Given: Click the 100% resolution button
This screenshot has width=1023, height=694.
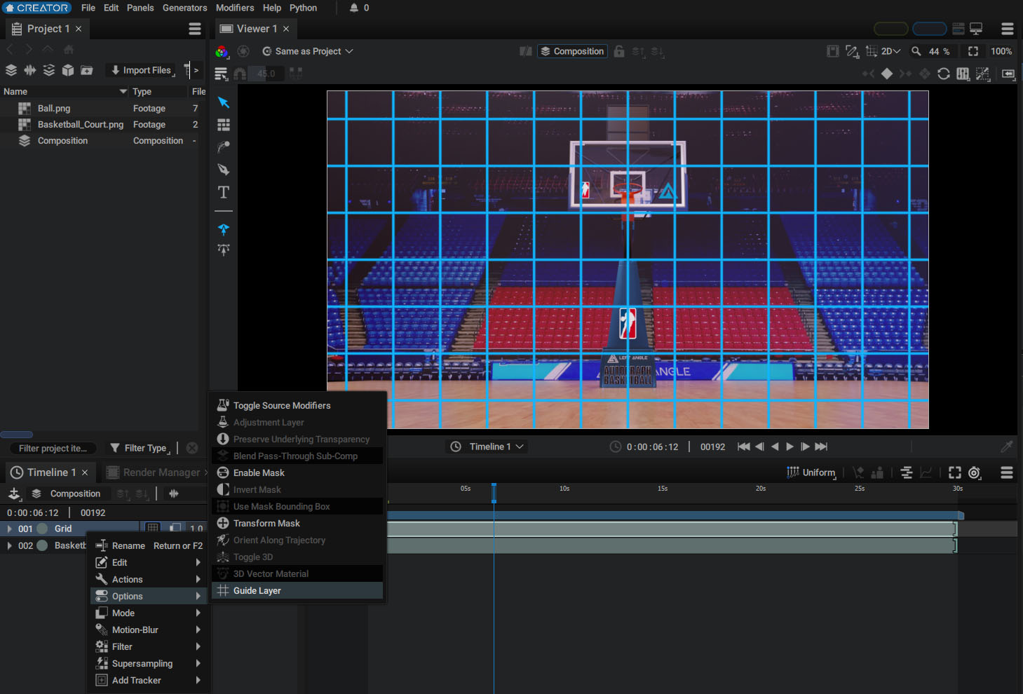Looking at the screenshot, I should tap(1001, 51).
